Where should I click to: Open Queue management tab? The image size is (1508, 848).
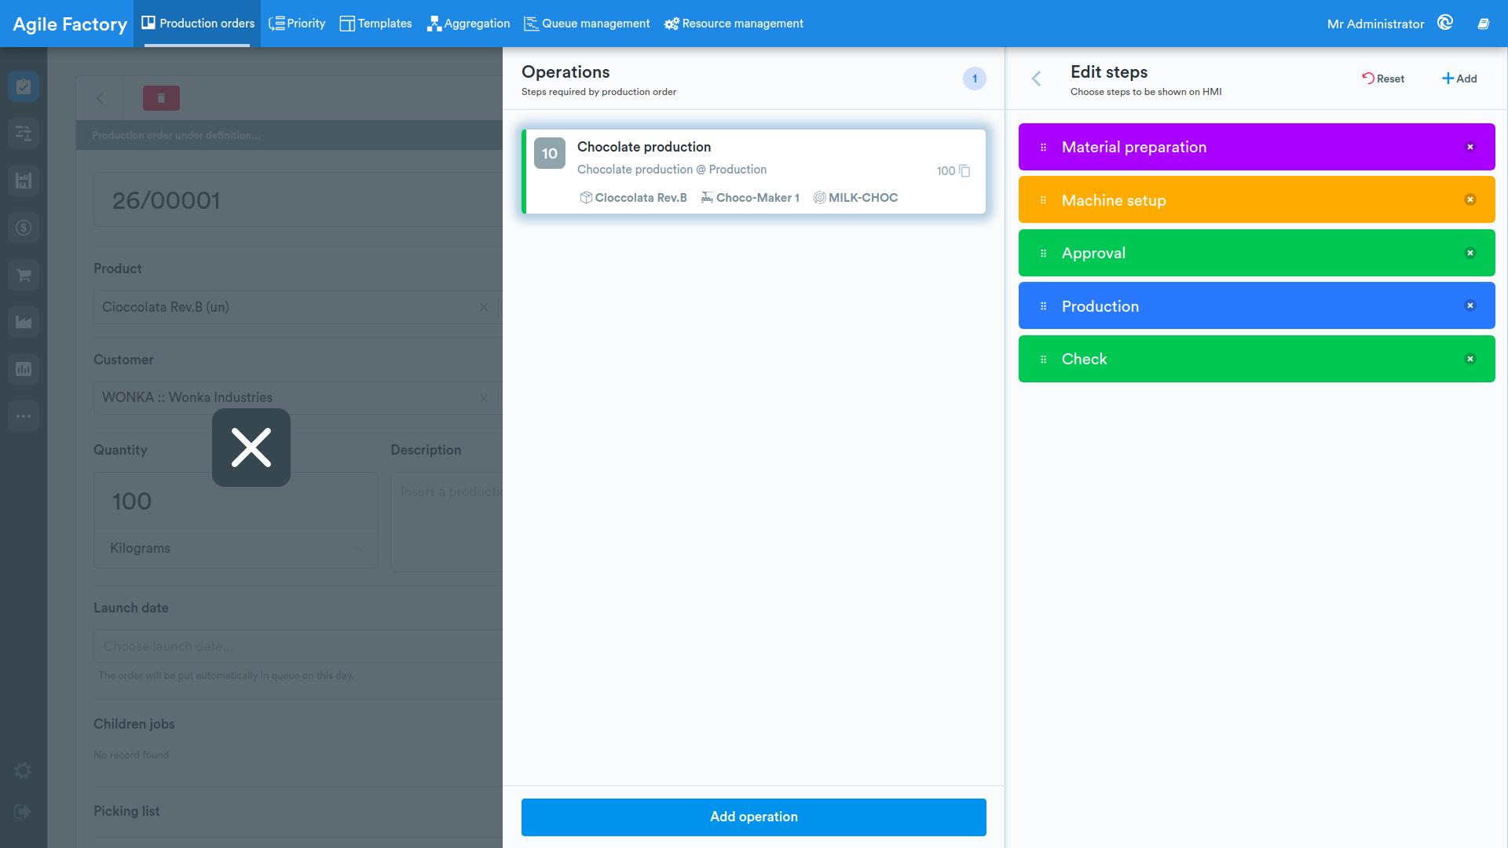click(587, 24)
